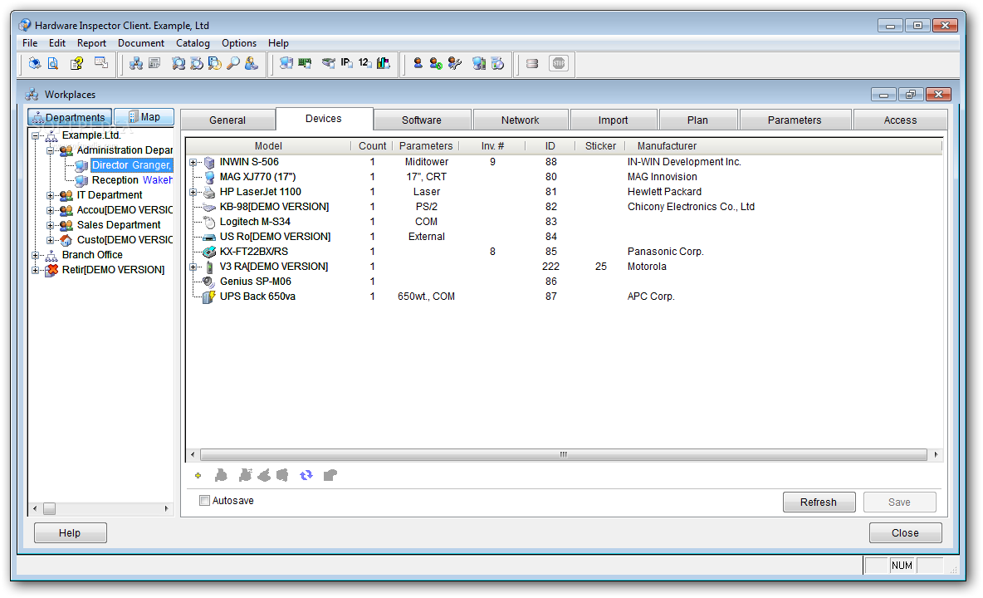Open print preview toolbar icon
This screenshot has width=983, height=598.
click(x=53, y=63)
